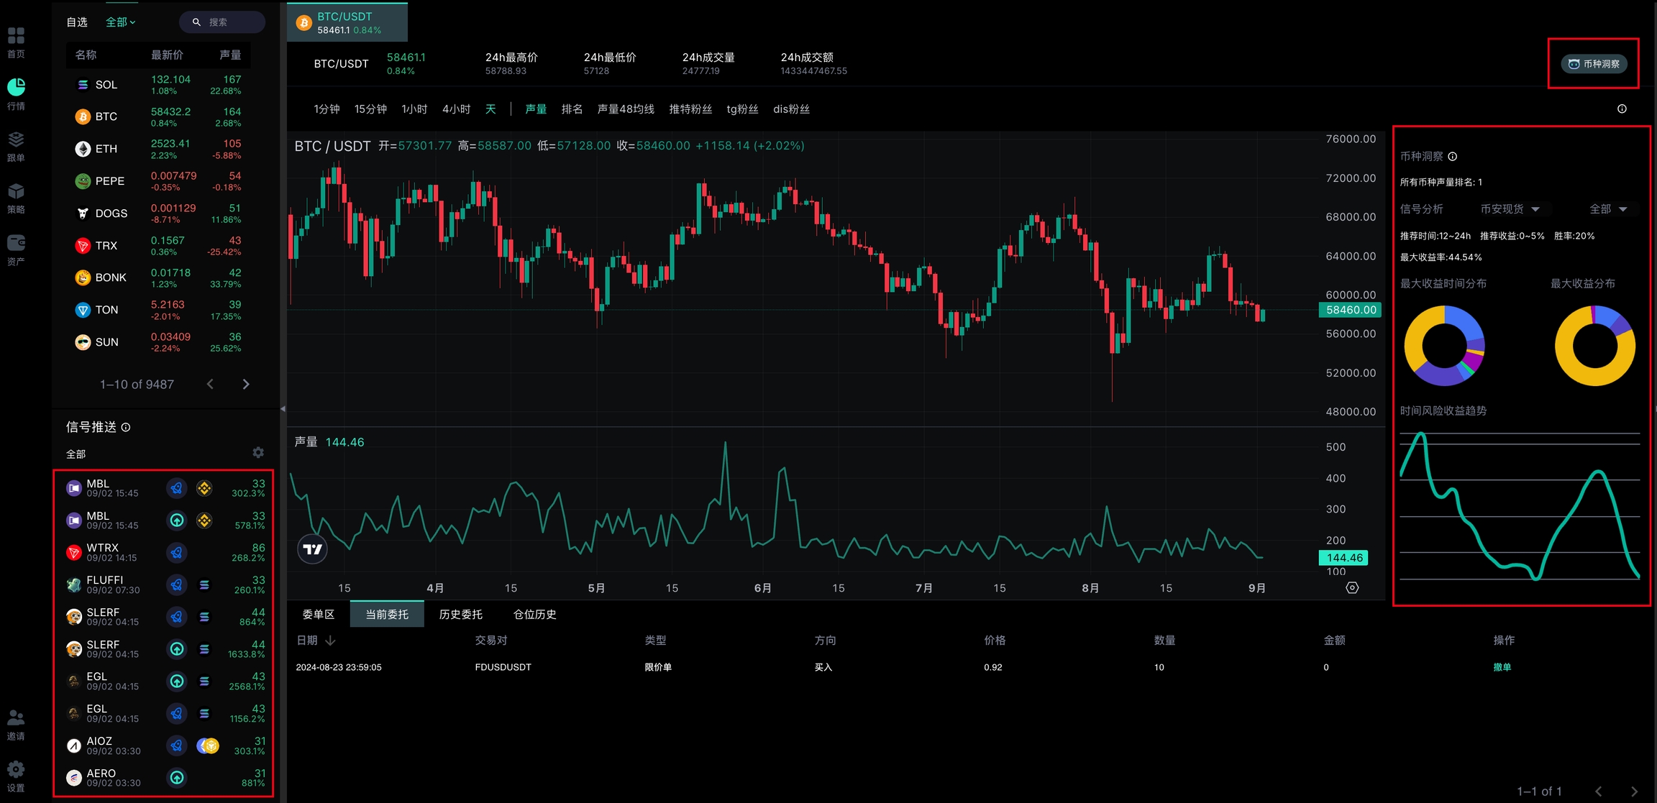Select the 4小时 timeframe

tap(456, 109)
